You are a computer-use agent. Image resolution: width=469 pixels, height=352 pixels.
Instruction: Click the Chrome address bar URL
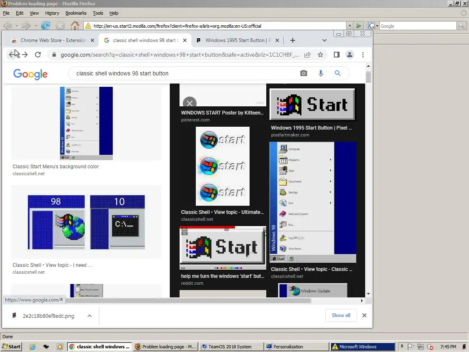click(180, 55)
